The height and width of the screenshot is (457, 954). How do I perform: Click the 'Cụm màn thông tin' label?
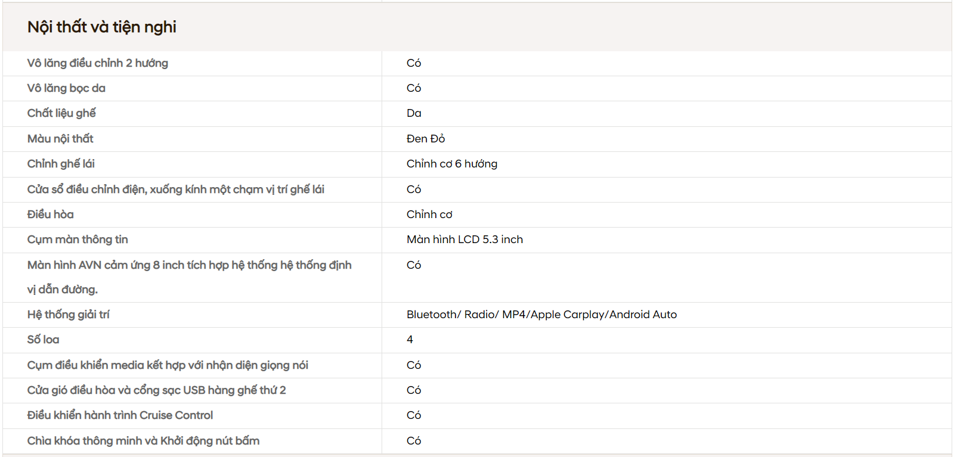pyautogui.click(x=78, y=240)
